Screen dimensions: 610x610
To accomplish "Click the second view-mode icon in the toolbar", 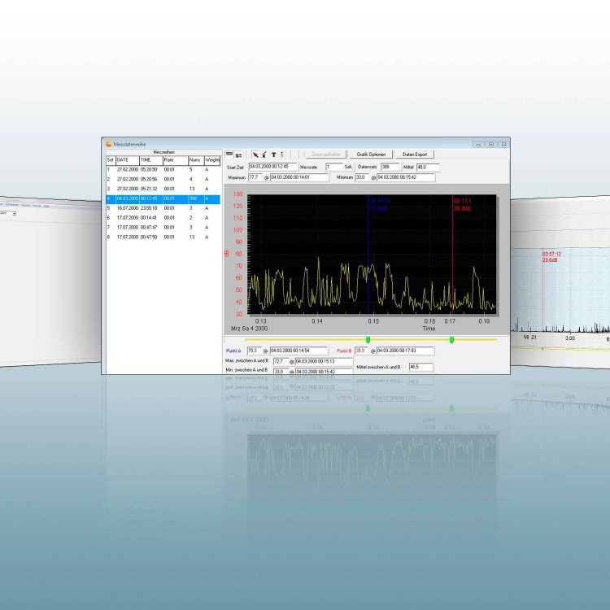I will 238,154.
